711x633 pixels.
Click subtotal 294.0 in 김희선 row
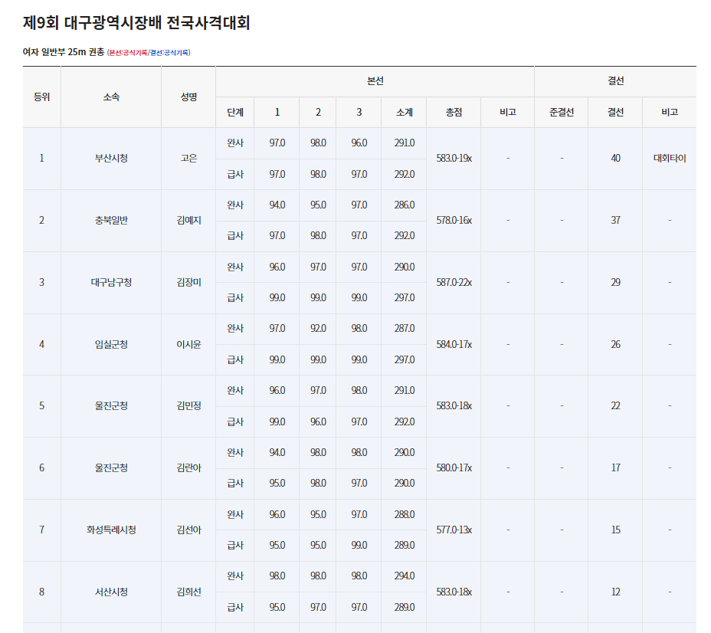[x=404, y=576]
